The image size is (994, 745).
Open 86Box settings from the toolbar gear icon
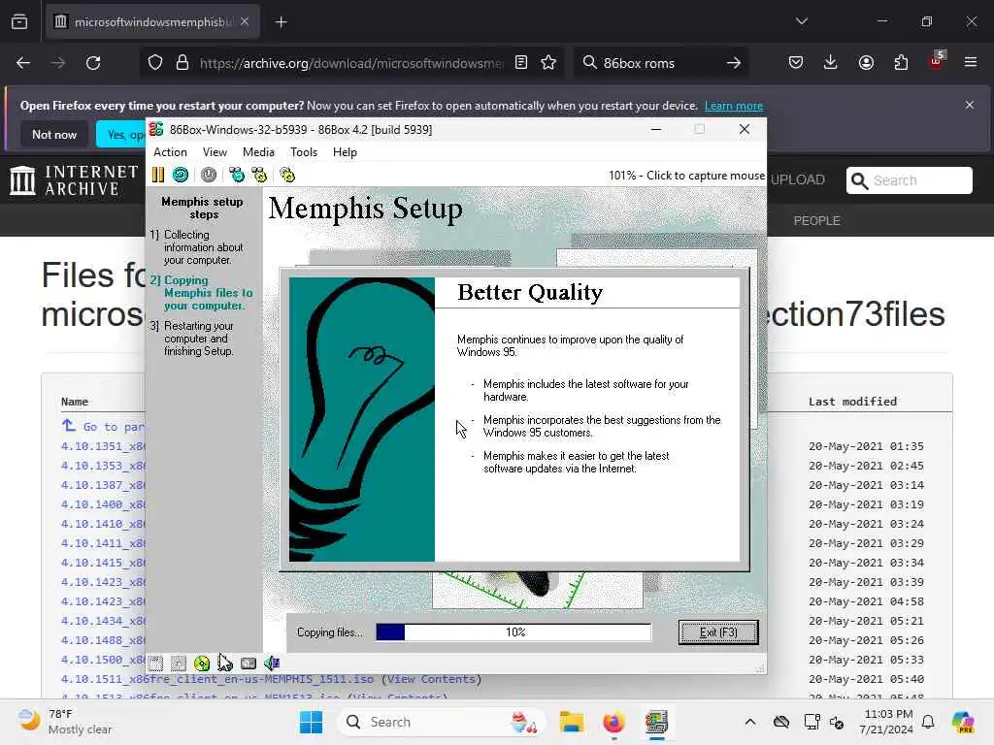click(x=287, y=175)
